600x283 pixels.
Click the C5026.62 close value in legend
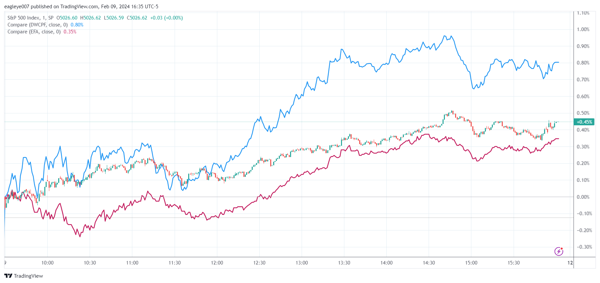[x=137, y=18]
